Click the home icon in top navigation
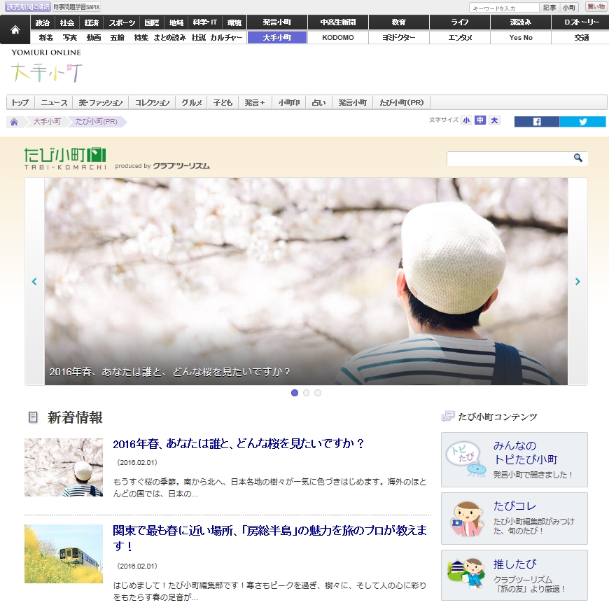 (15, 29)
